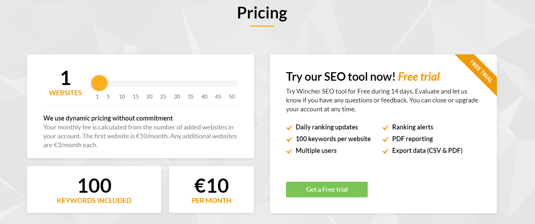Select the 25 tick on websites slider
The height and width of the screenshot is (224, 535).
tap(163, 96)
